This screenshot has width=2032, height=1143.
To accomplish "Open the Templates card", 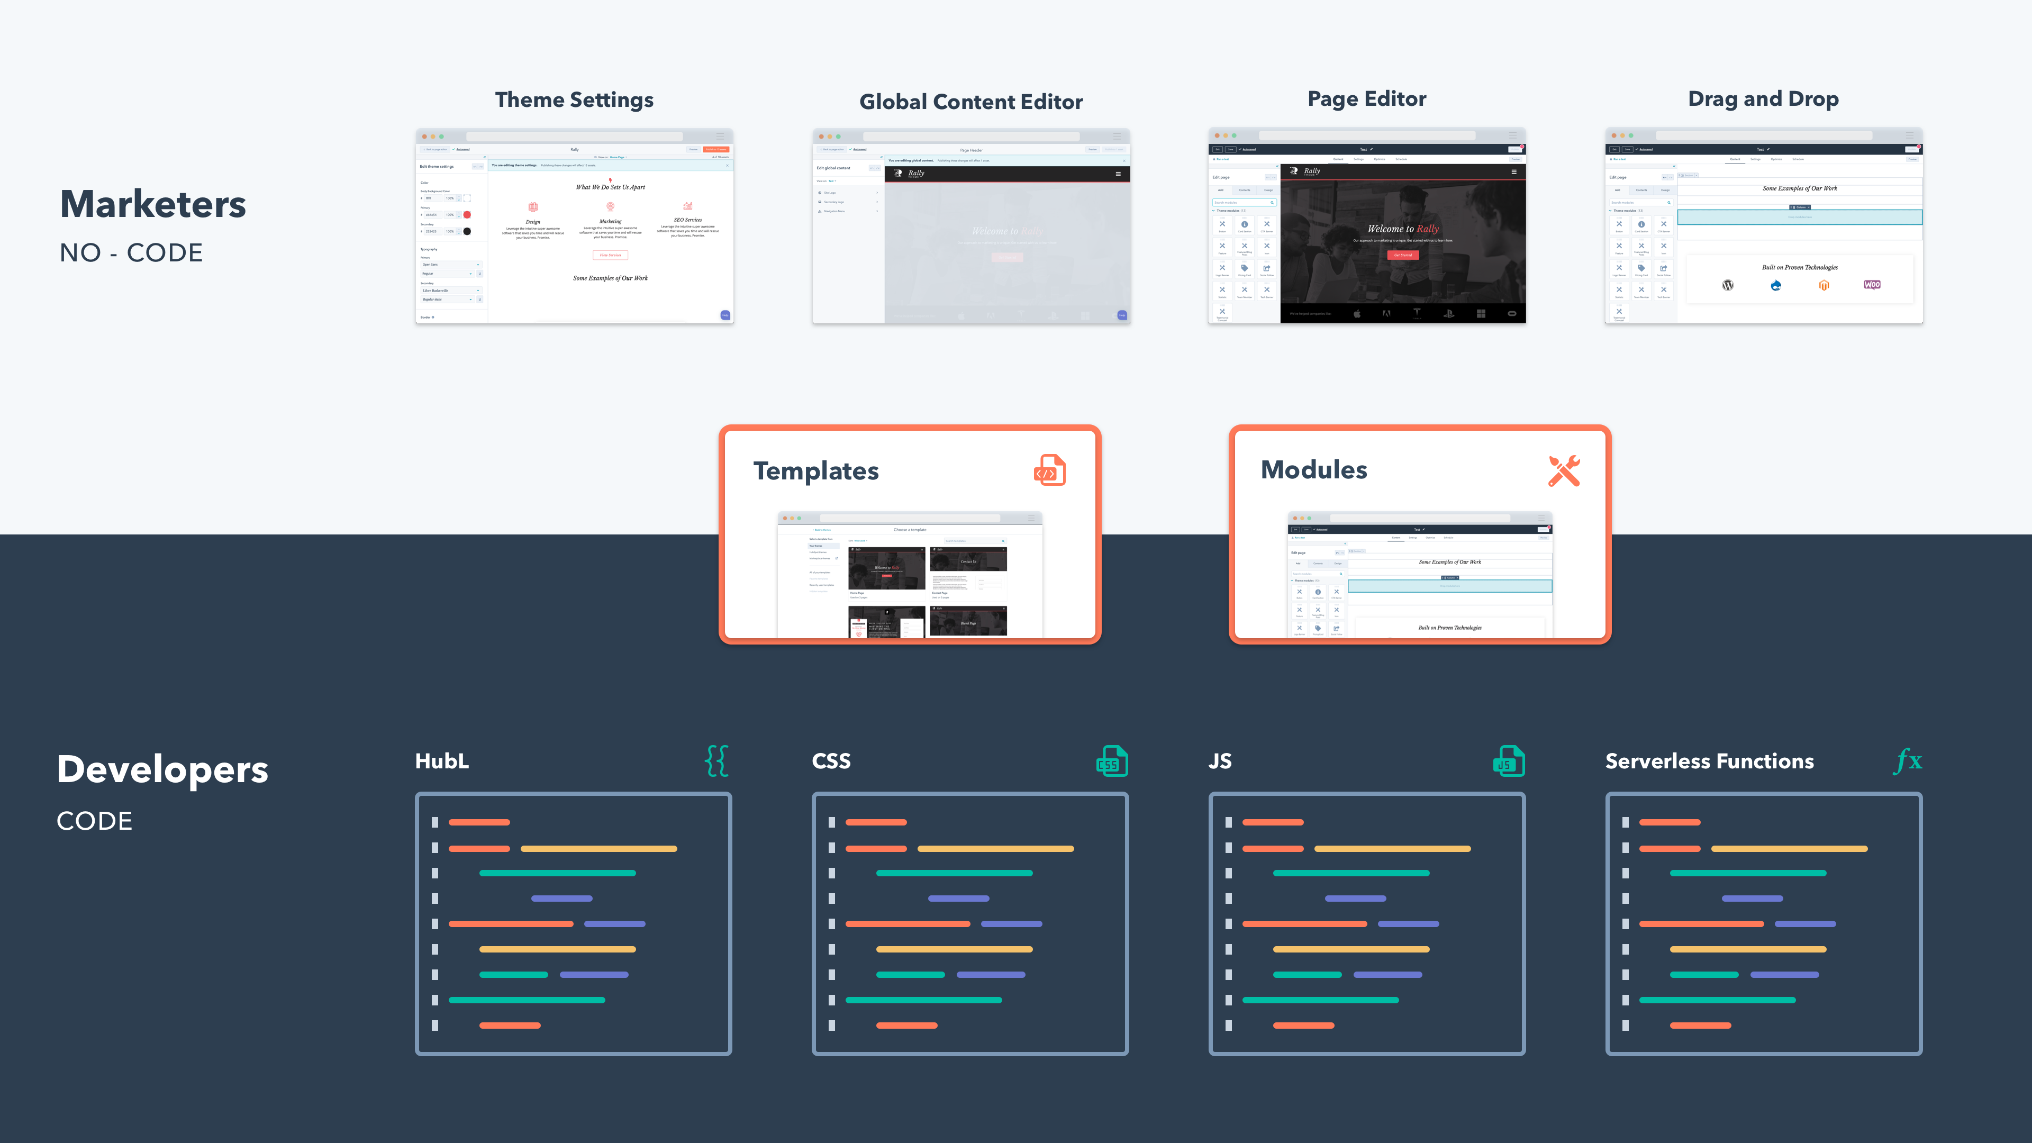I will coord(906,536).
